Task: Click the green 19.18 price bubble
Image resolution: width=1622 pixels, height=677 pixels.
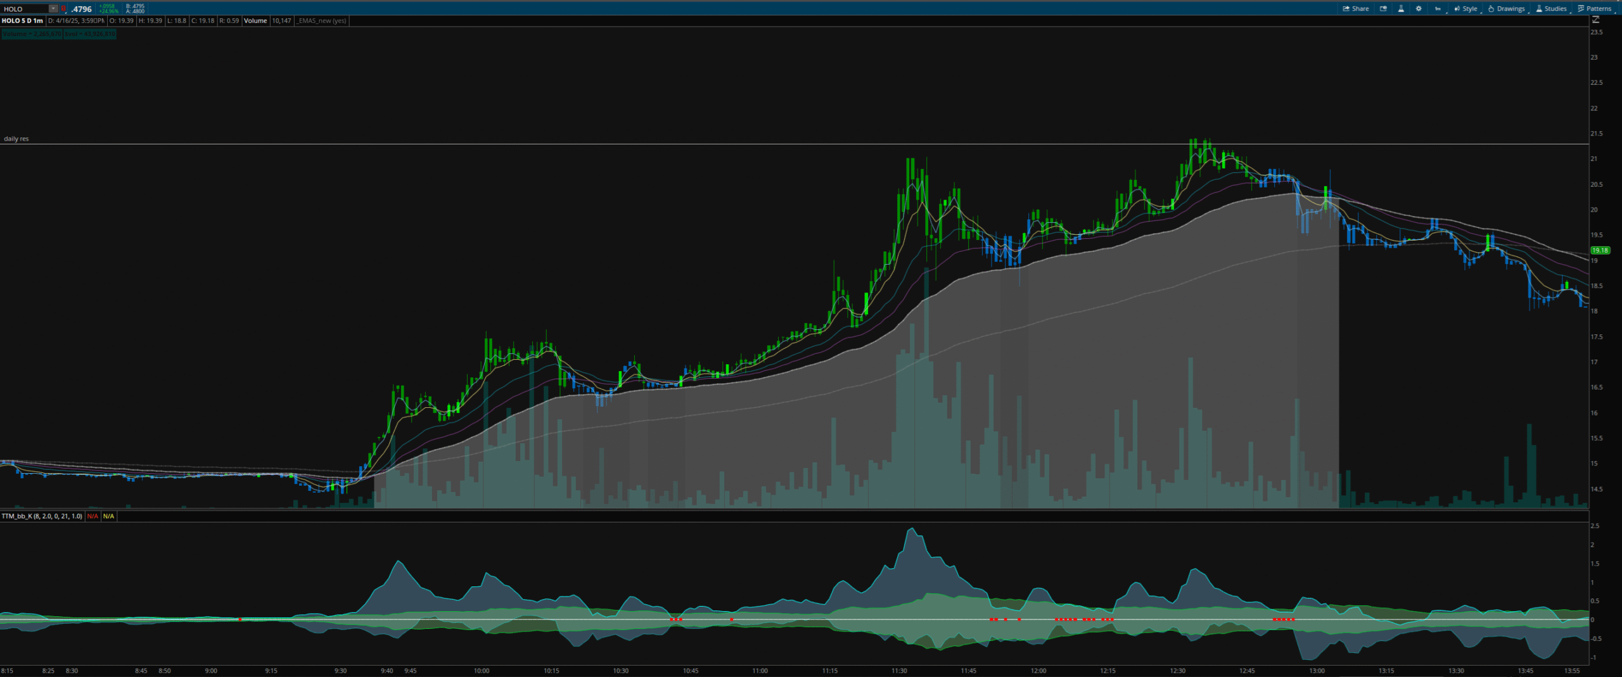Action: tap(1600, 250)
